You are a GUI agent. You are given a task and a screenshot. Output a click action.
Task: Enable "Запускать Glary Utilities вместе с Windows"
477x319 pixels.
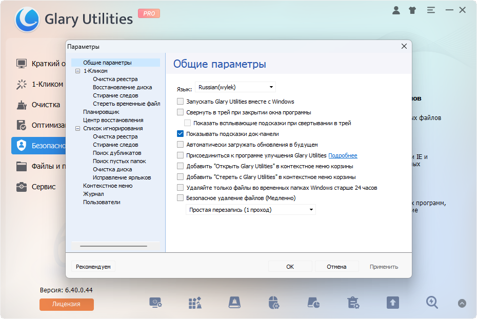click(180, 102)
